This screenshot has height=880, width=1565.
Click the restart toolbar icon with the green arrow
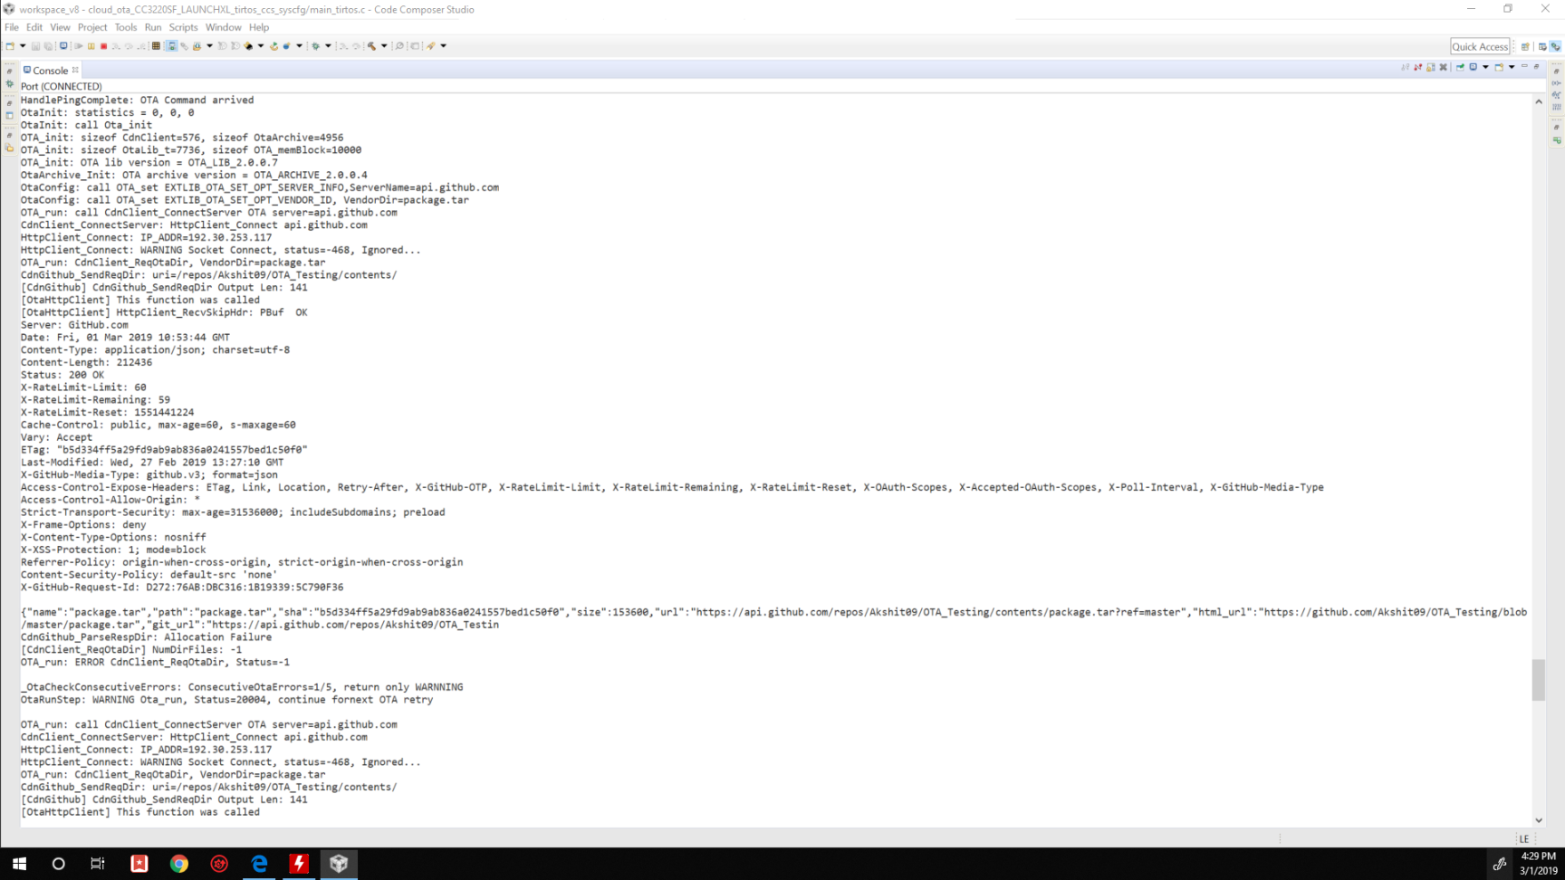click(x=274, y=46)
